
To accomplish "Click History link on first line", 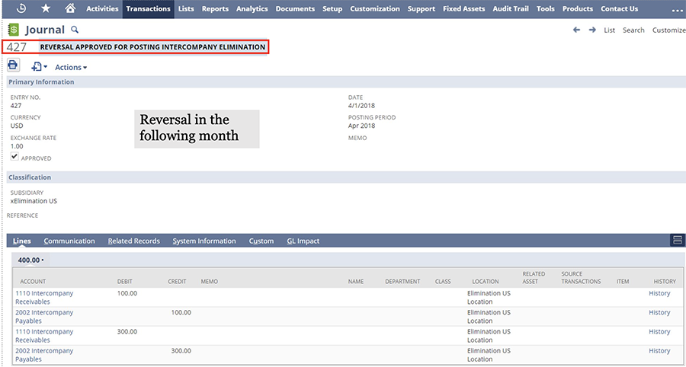I will [659, 293].
